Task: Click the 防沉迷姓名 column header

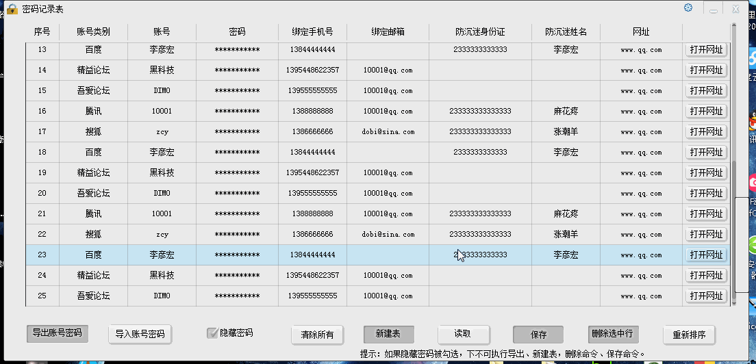Action: [x=566, y=31]
